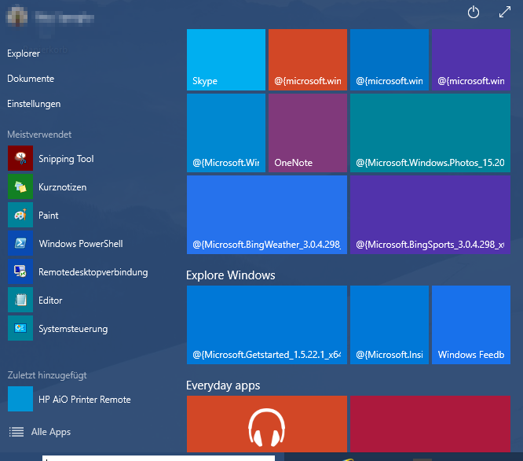This screenshot has height=461, width=523.
Task: Open Einstellungen settings entry
Action: click(x=34, y=104)
